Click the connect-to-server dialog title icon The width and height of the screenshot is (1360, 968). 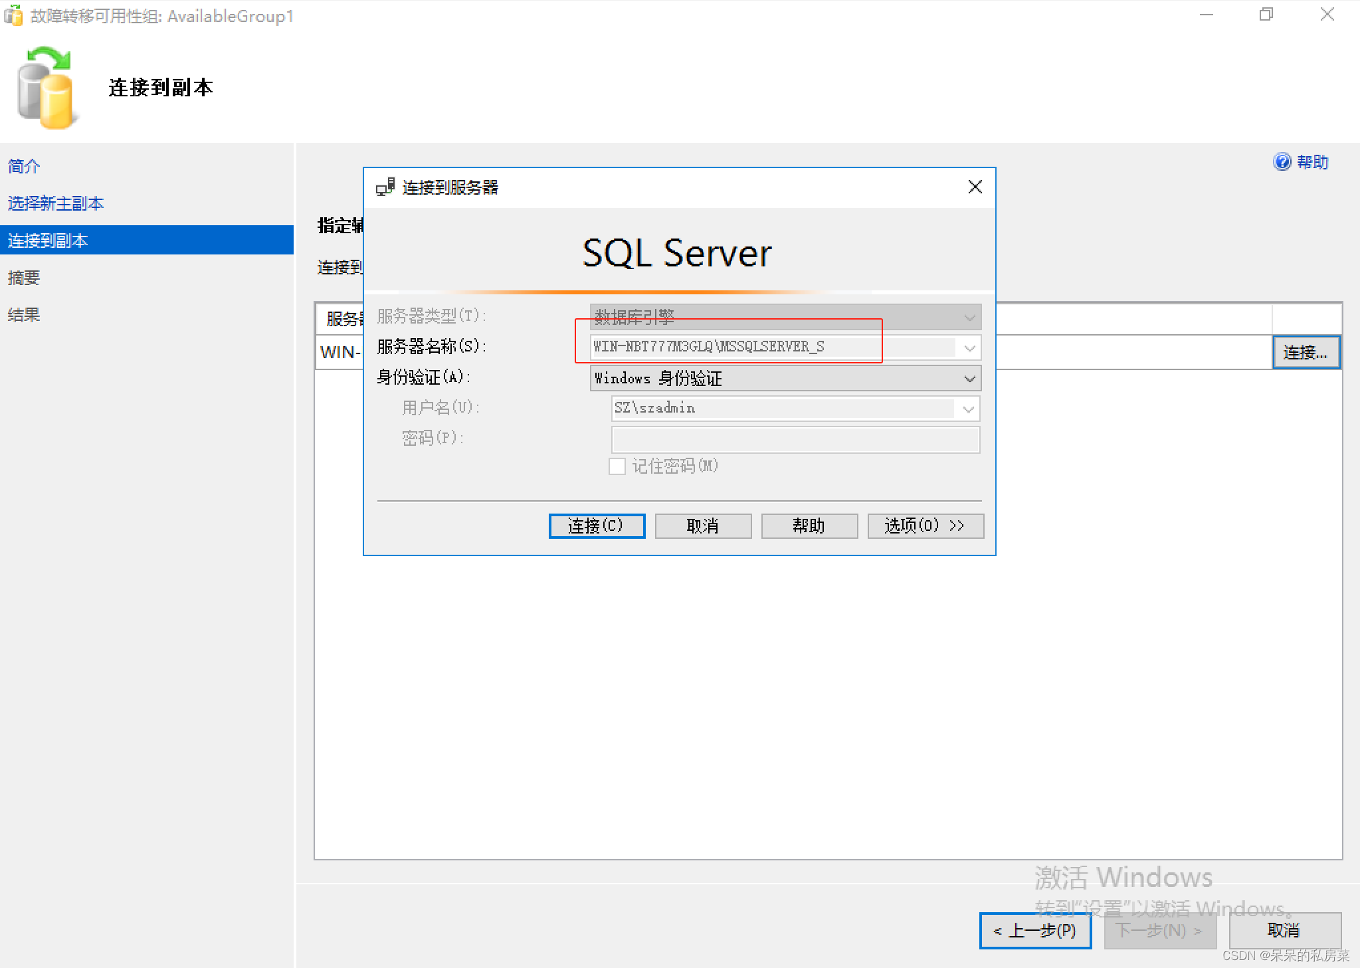(385, 187)
